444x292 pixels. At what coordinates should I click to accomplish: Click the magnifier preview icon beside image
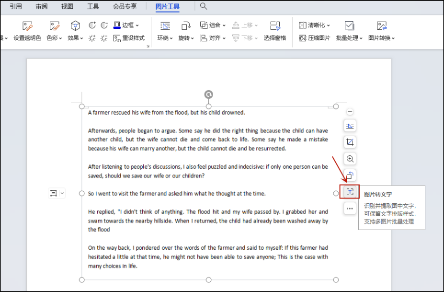coord(350,159)
